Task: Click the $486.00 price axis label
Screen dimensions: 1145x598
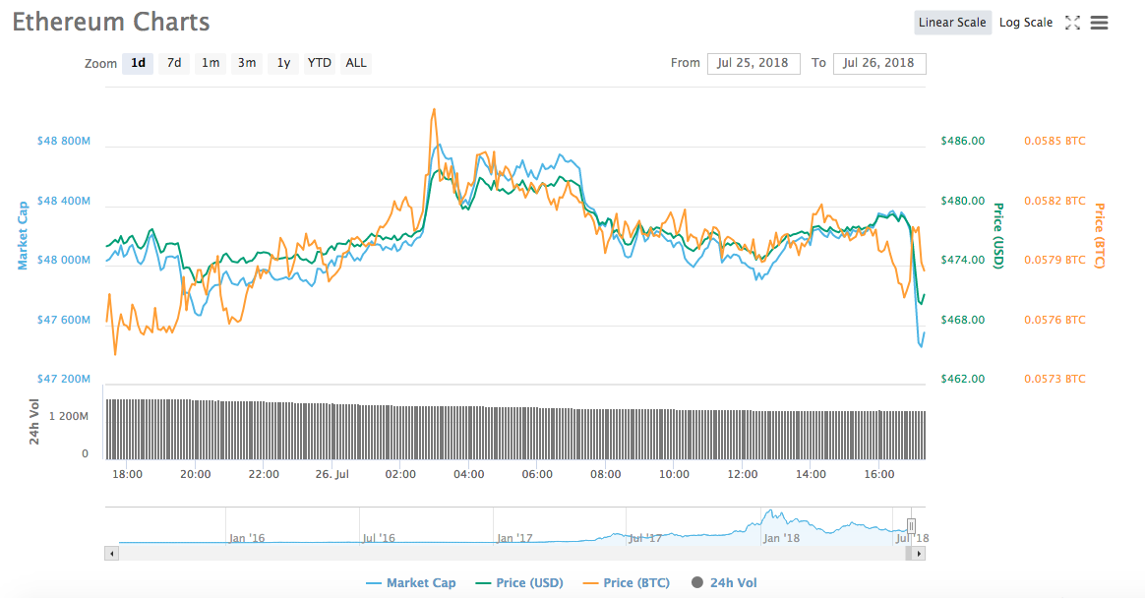Action: [x=962, y=141]
